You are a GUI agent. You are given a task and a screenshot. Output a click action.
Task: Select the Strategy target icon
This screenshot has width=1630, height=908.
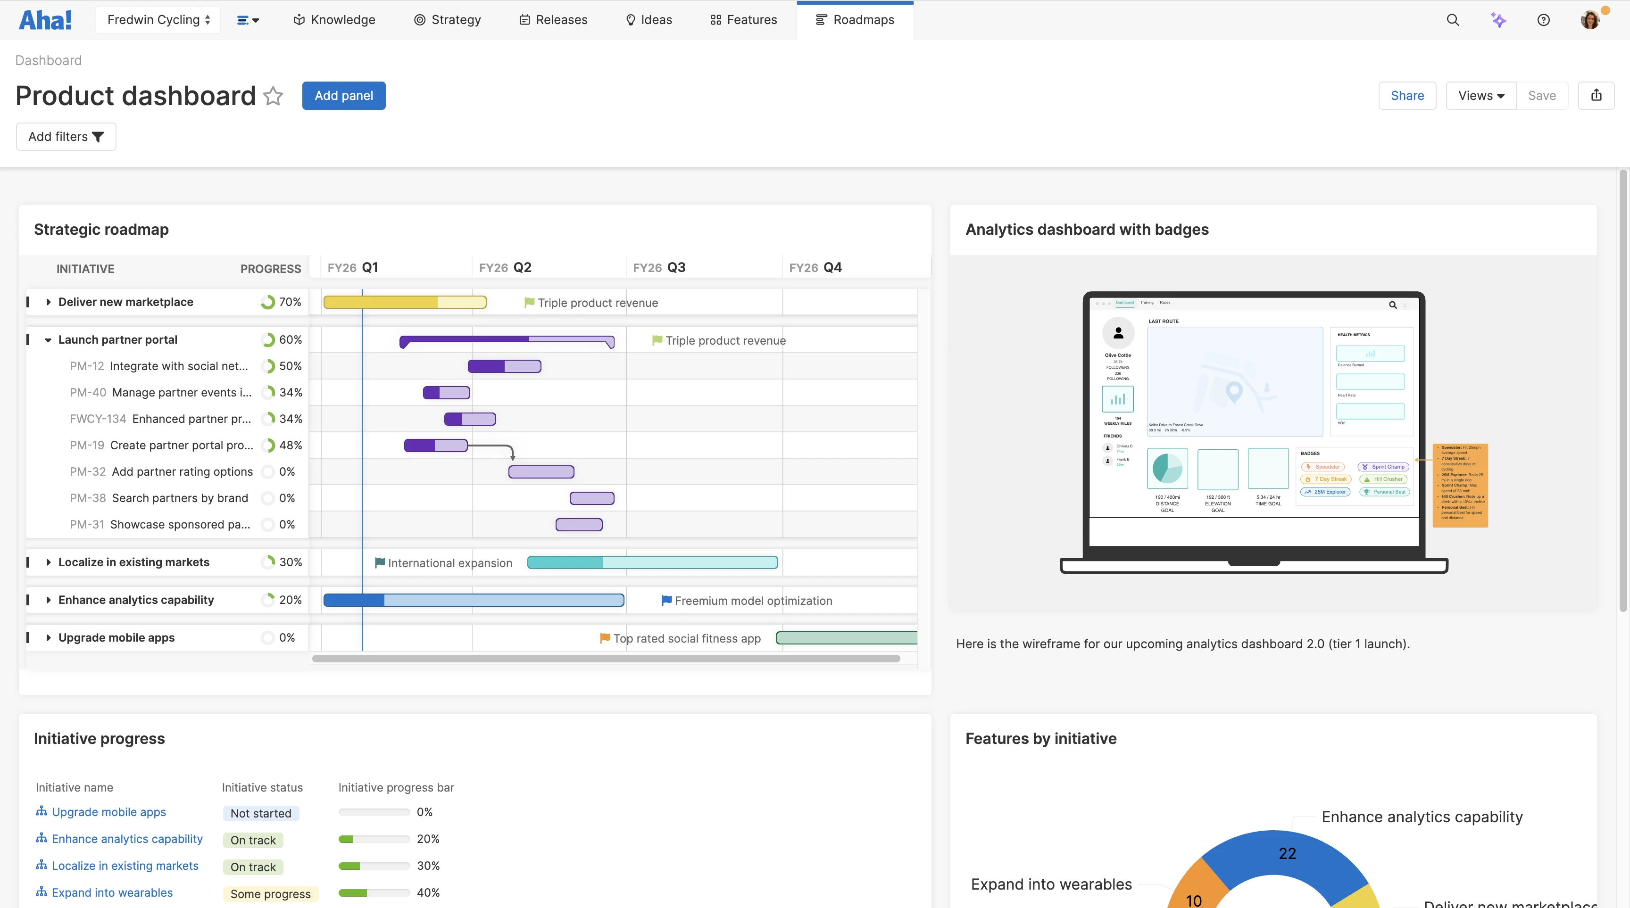pos(419,20)
